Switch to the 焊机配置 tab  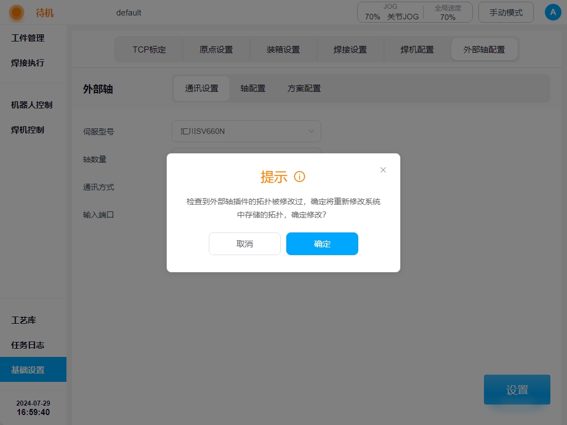pyautogui.click(x=417, y=49)
